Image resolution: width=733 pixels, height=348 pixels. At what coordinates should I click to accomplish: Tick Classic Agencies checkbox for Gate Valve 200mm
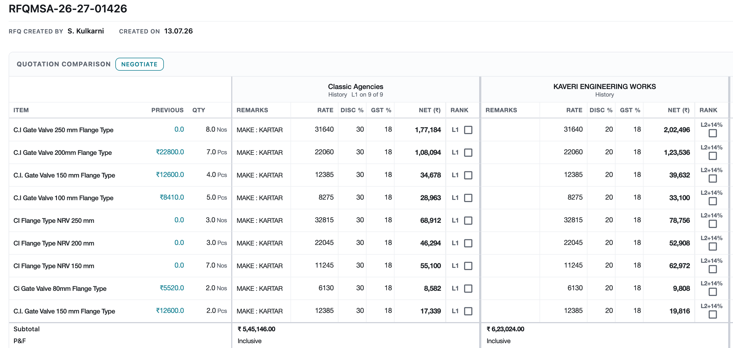[468, 153]
